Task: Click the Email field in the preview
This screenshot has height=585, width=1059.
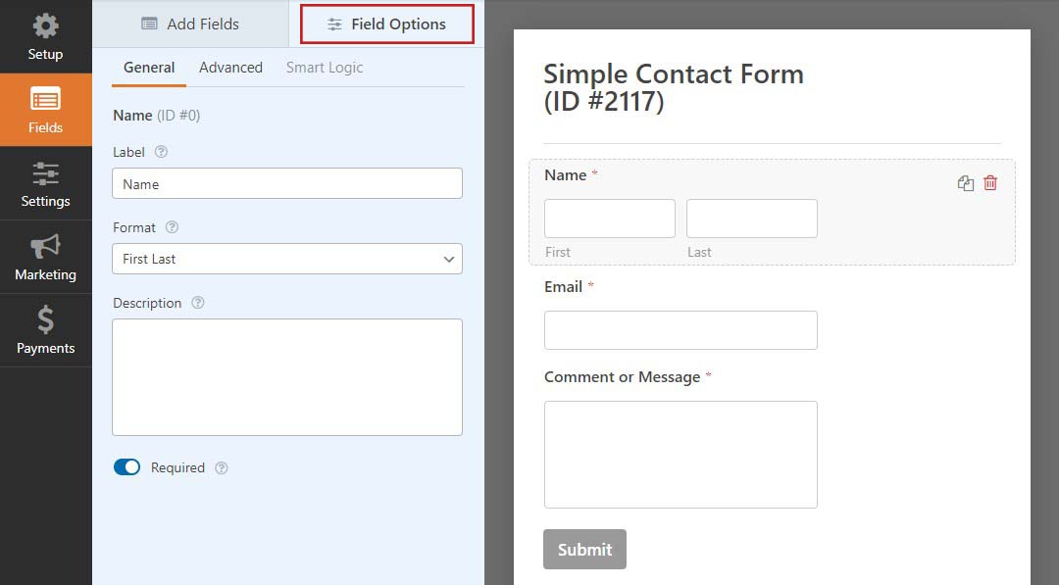Action: [681, 330]
